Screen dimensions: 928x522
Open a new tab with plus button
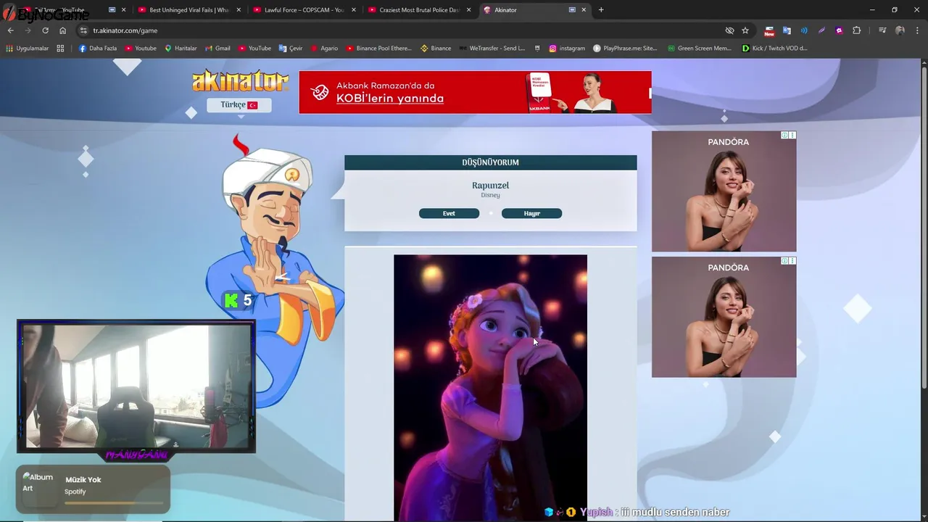point(601,10)
